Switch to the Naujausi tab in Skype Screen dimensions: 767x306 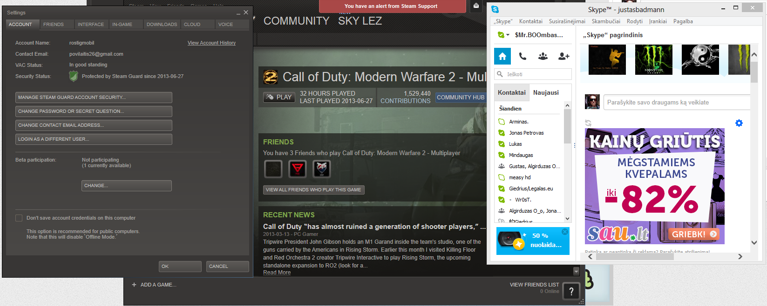pos(546,92)
